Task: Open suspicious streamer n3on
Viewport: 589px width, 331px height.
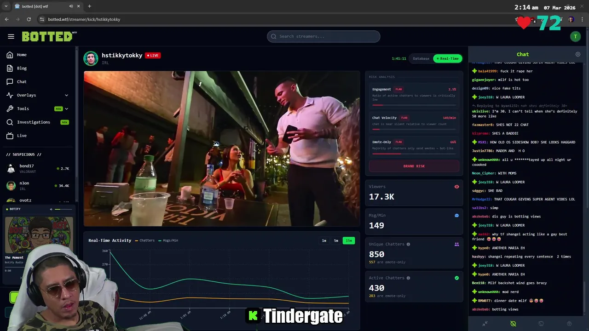Action: pyautogui.click(x=38, y=186)
